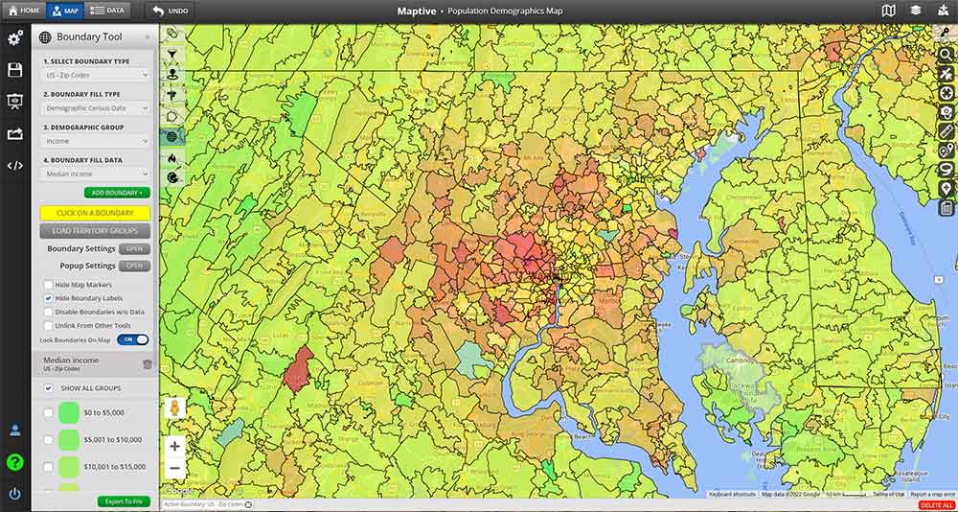Uncheck the Hide Boundary Labels checkbox
This screenshot has height=512, width=958.
pyautogui.click(x=48, y=298)
